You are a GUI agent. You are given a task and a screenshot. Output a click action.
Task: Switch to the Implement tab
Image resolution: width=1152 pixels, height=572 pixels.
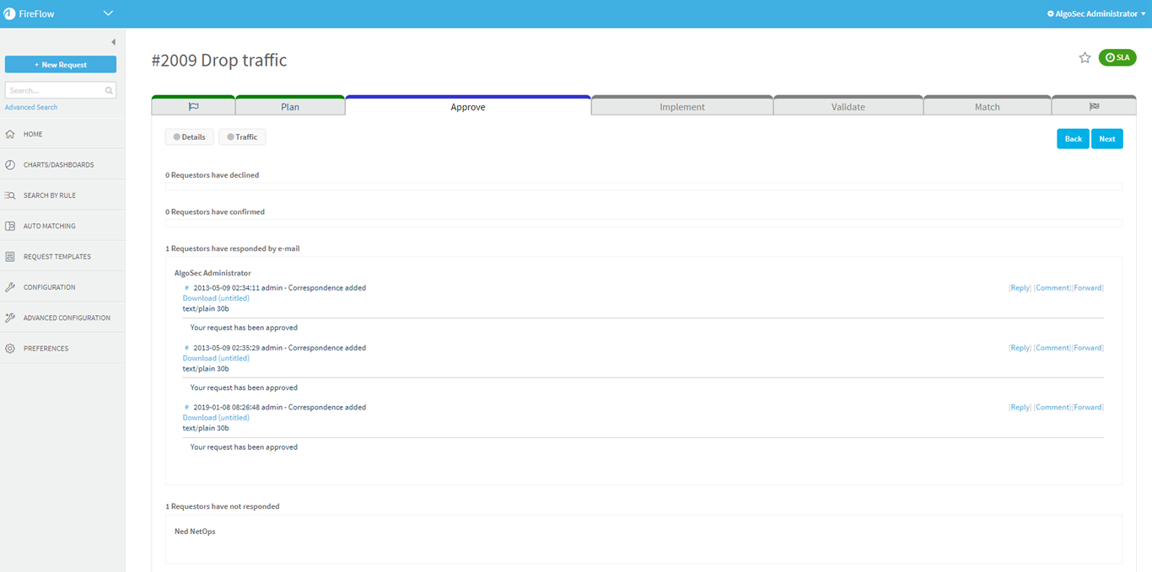[x=681, y=107]
